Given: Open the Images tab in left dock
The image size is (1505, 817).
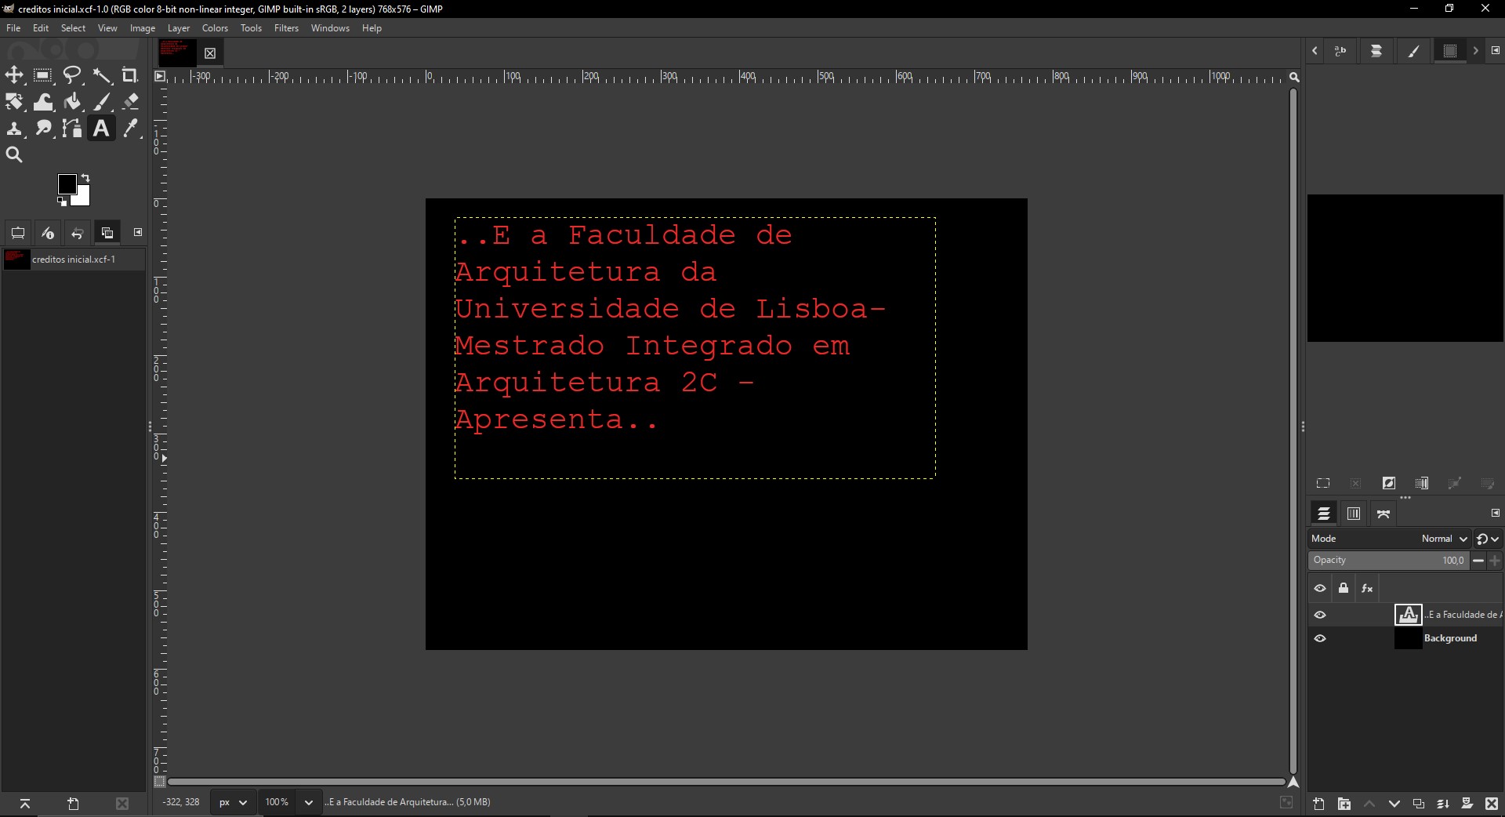Looking at the screenshot, I should 107,233.
